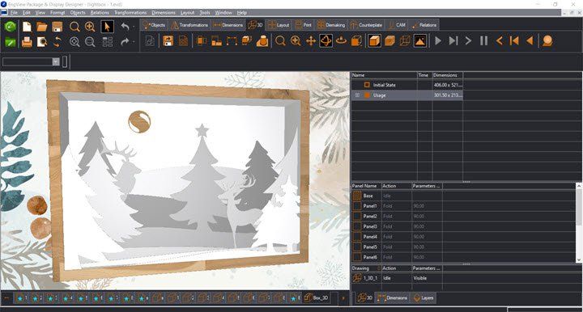Open the Help menu
This screenshot has width=583, height=312.
242,13
